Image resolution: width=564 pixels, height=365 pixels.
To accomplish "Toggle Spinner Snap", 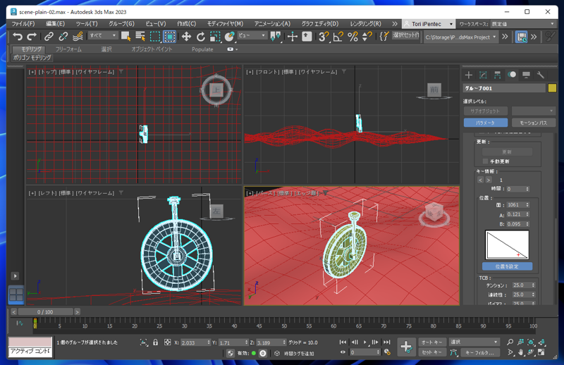I will coord(367,37).
